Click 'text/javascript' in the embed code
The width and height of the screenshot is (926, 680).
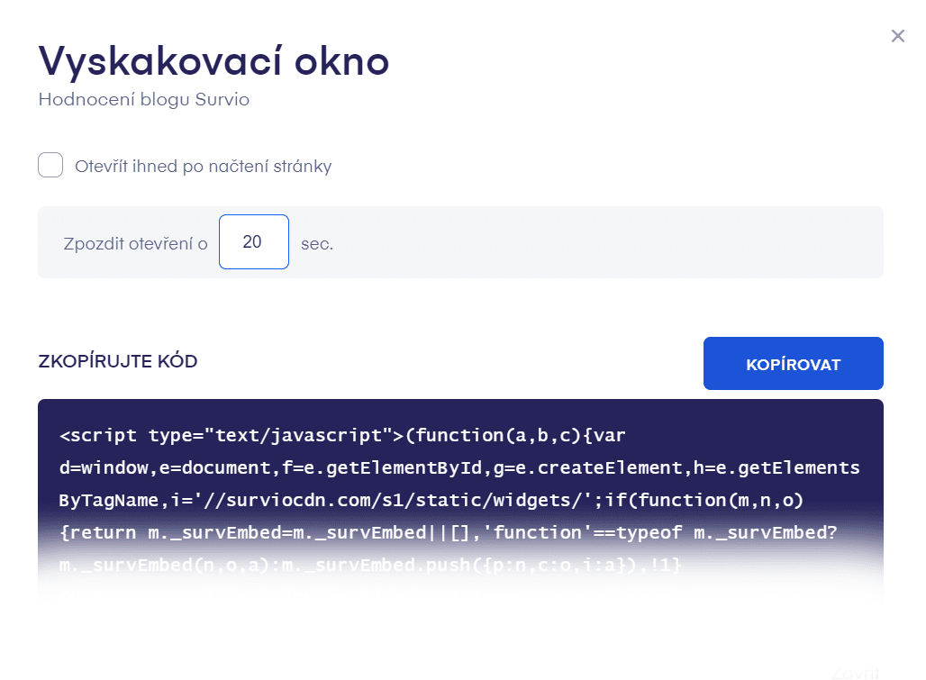[298, 436]
